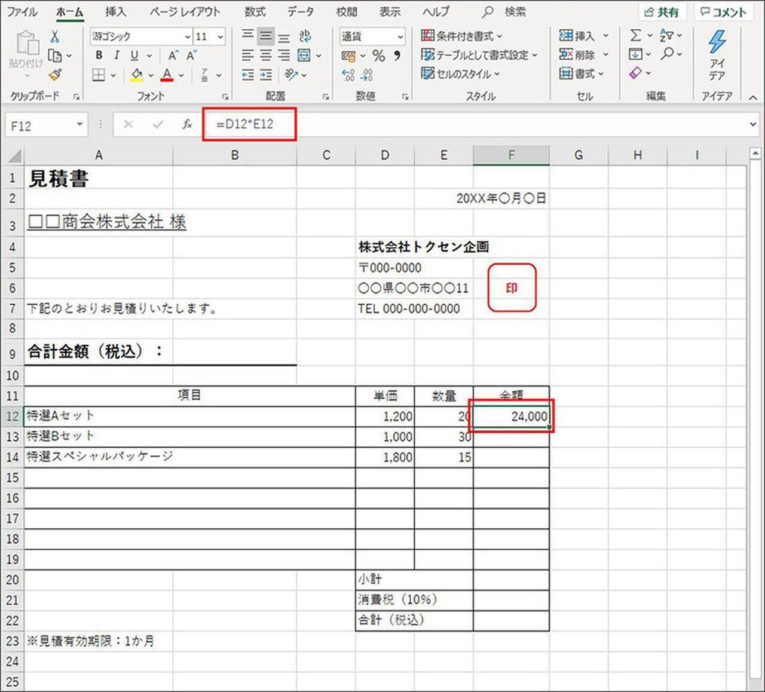Expand the formula bar chevron
This screenshot has height=692, width=765.
click(753, 125)
